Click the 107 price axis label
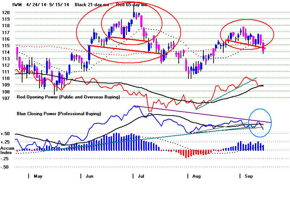The width and height of the screenshot is (290, 218). [5, 98]
